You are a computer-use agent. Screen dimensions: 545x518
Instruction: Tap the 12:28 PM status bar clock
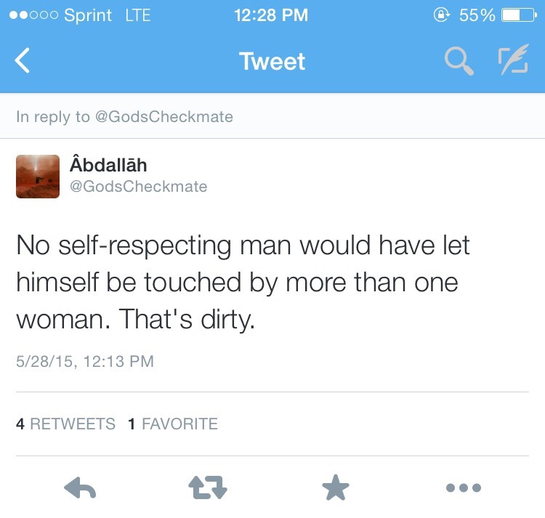[271, 15]
